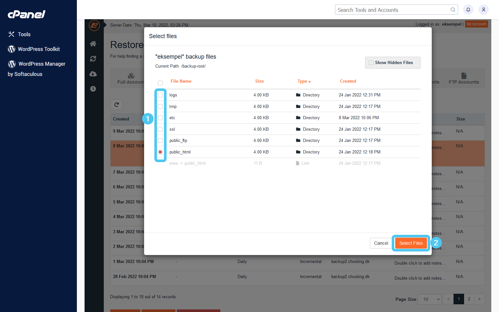The width and height of the screenshot is (499, 312).
Task: Enable the Show Hidden Files checkbox
Action: click(x=371, y=62)
